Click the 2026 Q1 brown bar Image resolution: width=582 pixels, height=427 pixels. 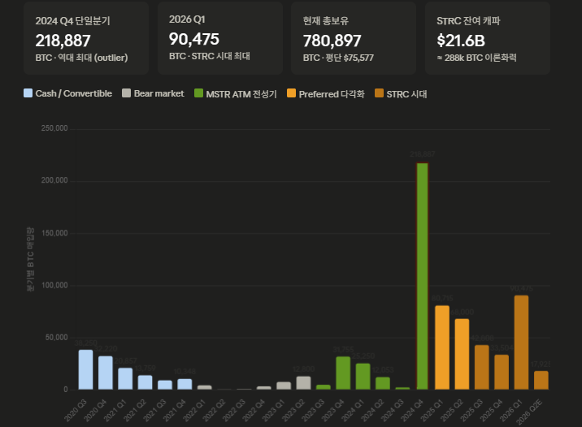(521, 343)
